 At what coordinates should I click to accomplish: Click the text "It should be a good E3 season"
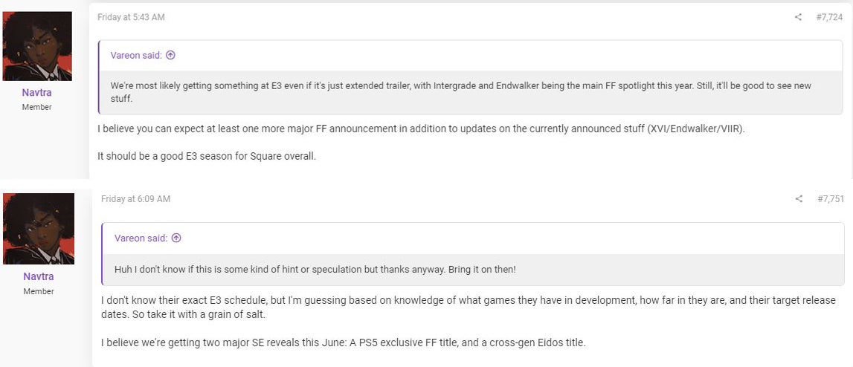coord(207,156)
